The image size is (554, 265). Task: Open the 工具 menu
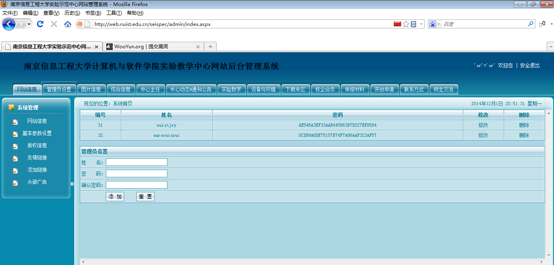pyautogui.click(x=114, y=13)
